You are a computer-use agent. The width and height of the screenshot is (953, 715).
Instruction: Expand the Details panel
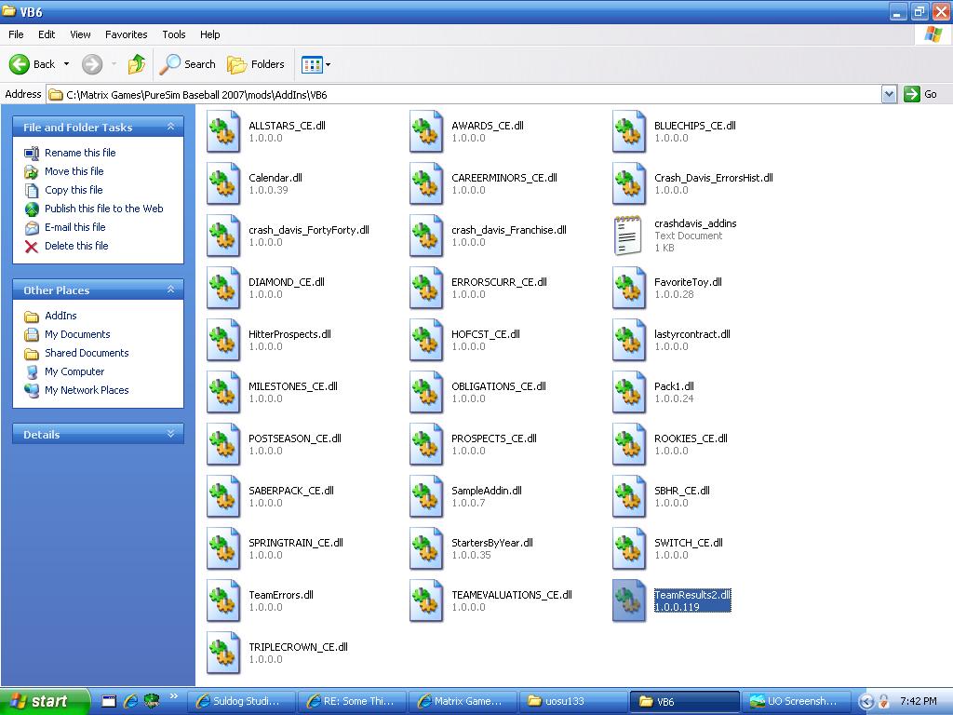tap(171, 434)
